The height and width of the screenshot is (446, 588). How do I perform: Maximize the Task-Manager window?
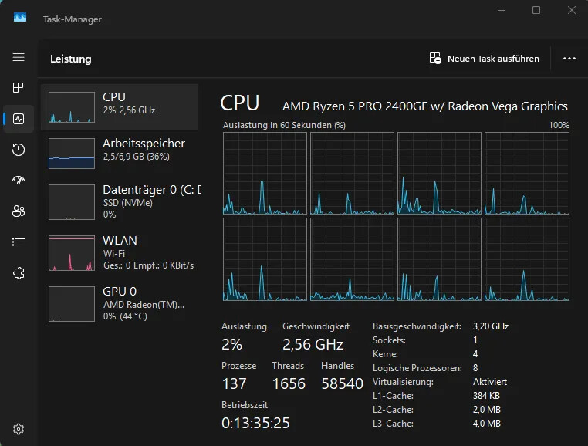(536, 11)
